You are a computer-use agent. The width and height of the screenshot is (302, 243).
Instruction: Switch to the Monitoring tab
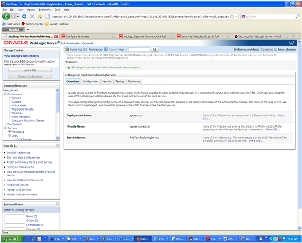[134, 82]
